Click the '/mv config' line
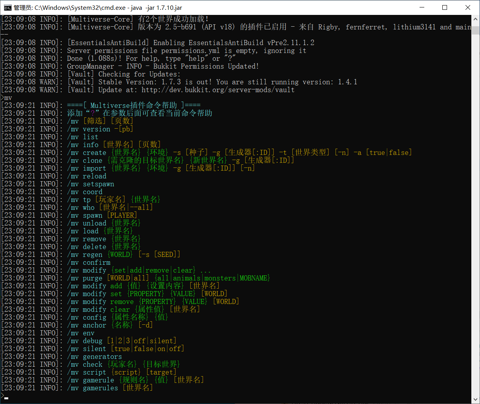This screenshot has height=404, width=480. click(85, 317)
